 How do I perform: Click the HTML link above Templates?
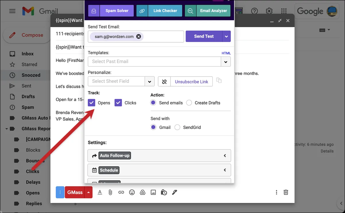pyautogui.click(x=226, y=53)
